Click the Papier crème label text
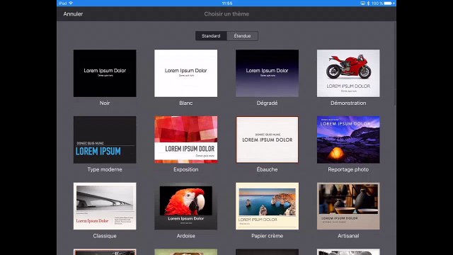This screenshot has height=255, width=453. 268,236
